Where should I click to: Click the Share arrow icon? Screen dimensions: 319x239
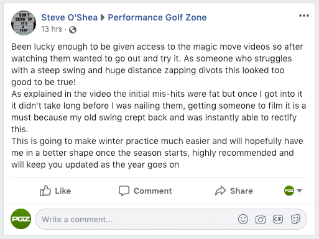click(x=220, y=191)
